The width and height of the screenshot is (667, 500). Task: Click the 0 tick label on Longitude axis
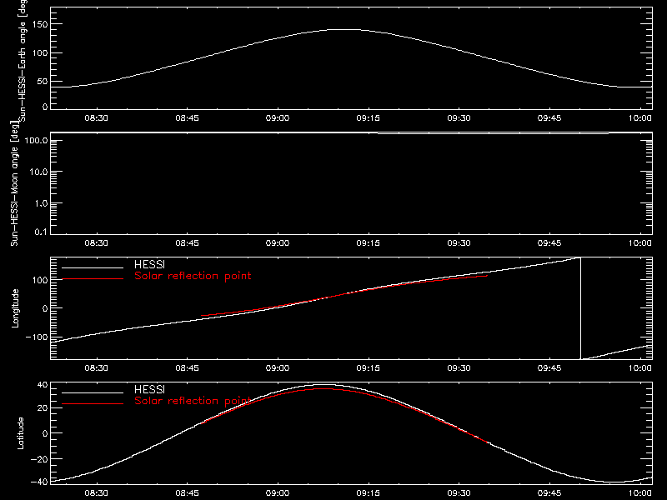[x=46, y=308]
